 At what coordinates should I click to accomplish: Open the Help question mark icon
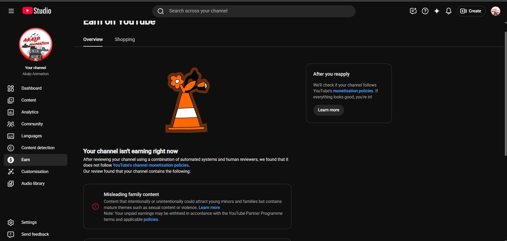(x=425, y=11)
